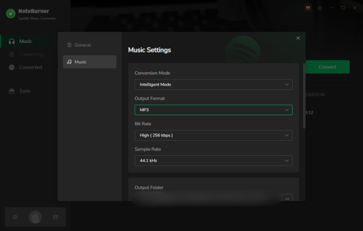Click the Music note tab icon
This screenshot has height=231, width=363.
tap(69, 62)
